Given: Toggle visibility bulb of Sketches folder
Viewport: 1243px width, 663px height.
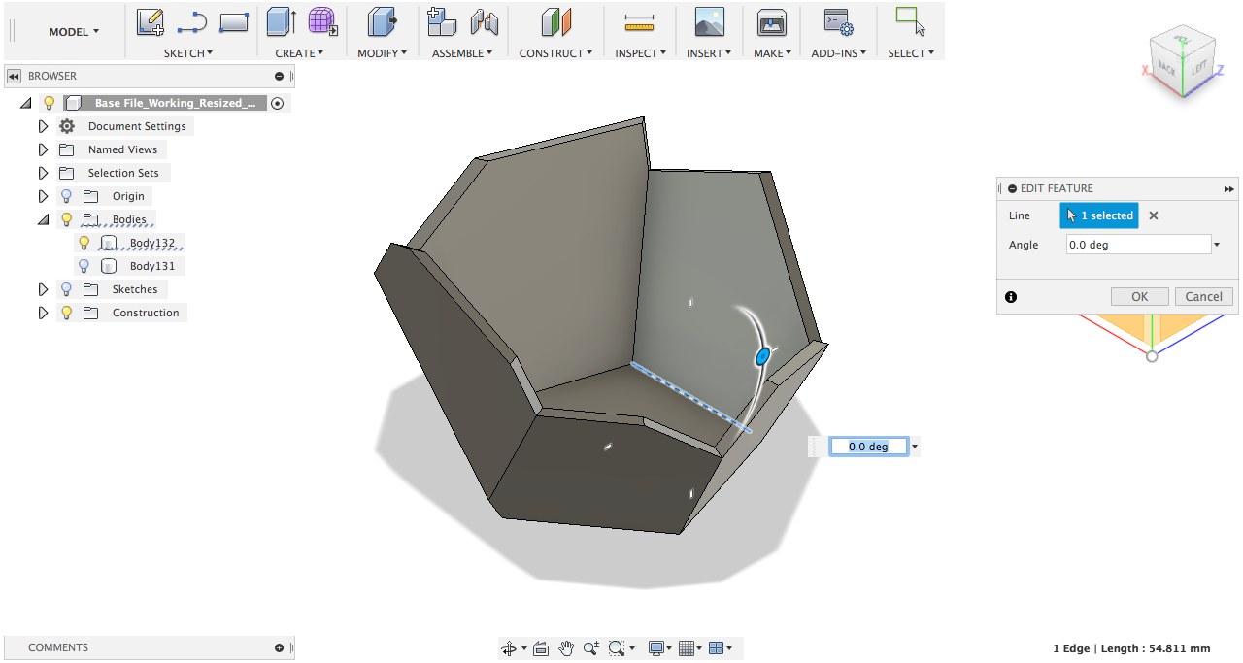Looking at the screenshot, I should click(67, 289).
